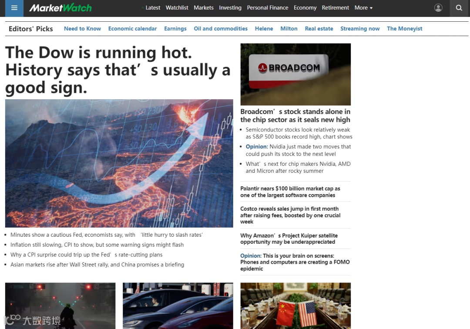Screen dimensions: 470x329
Task: Open Amazon's Project Kuiper satellite story
Action: tap(289, 239)
